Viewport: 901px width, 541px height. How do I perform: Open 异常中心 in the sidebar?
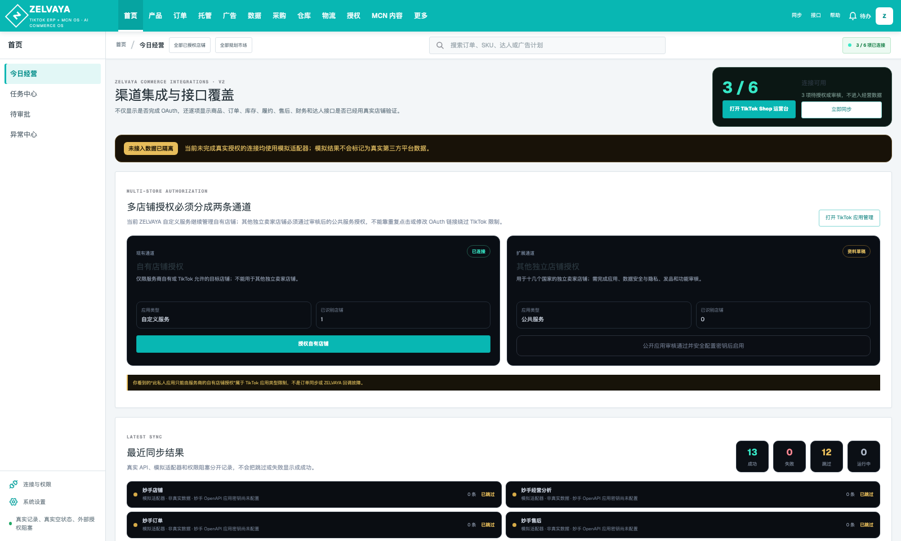point(52,135)
